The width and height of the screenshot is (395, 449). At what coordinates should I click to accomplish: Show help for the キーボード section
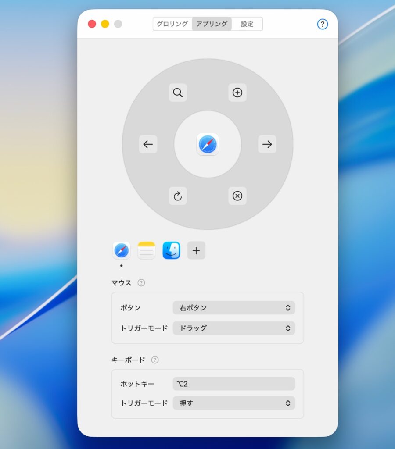[155, 360]
